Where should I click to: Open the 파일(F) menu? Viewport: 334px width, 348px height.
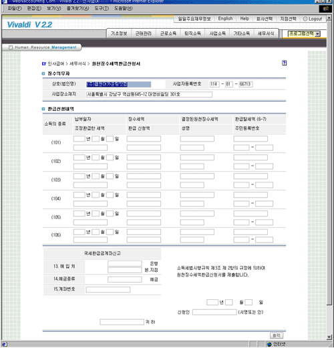click(x=15, y=9)
